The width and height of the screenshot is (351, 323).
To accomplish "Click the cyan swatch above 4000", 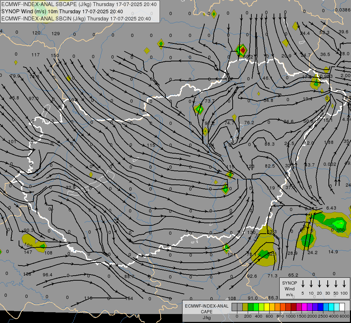I will [x=331, y=307].
